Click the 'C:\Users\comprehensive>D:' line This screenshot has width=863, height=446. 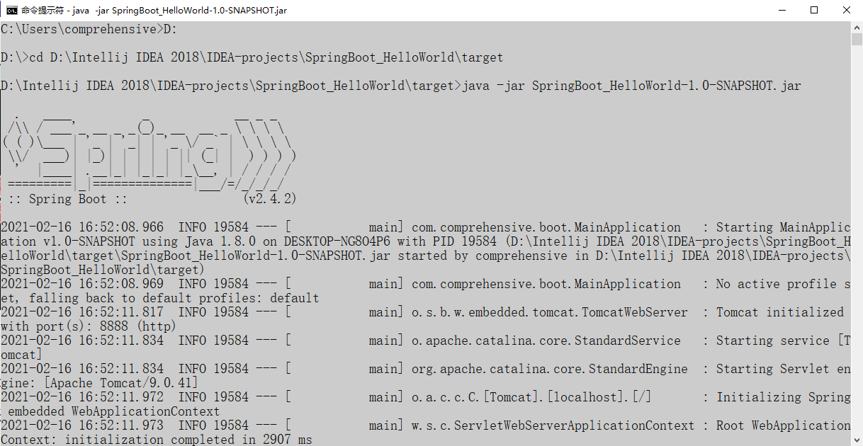pyautogui.click(x=89, y=29)
